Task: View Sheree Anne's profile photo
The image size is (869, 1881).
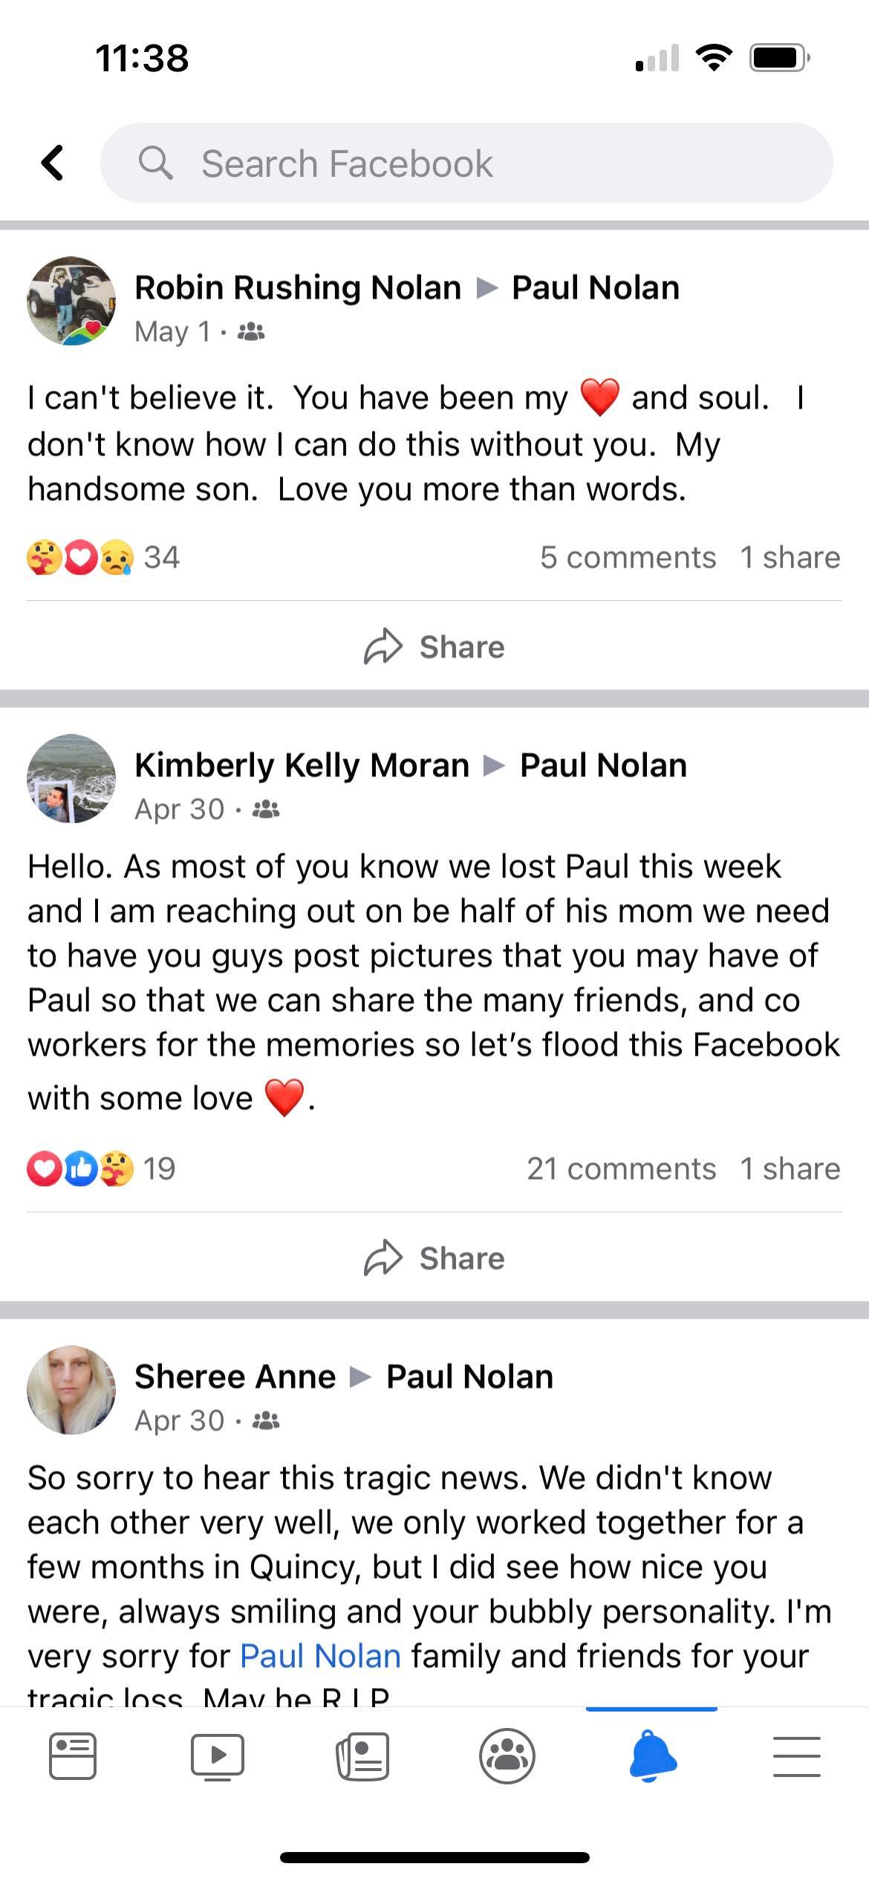Action: [71, 1390]
